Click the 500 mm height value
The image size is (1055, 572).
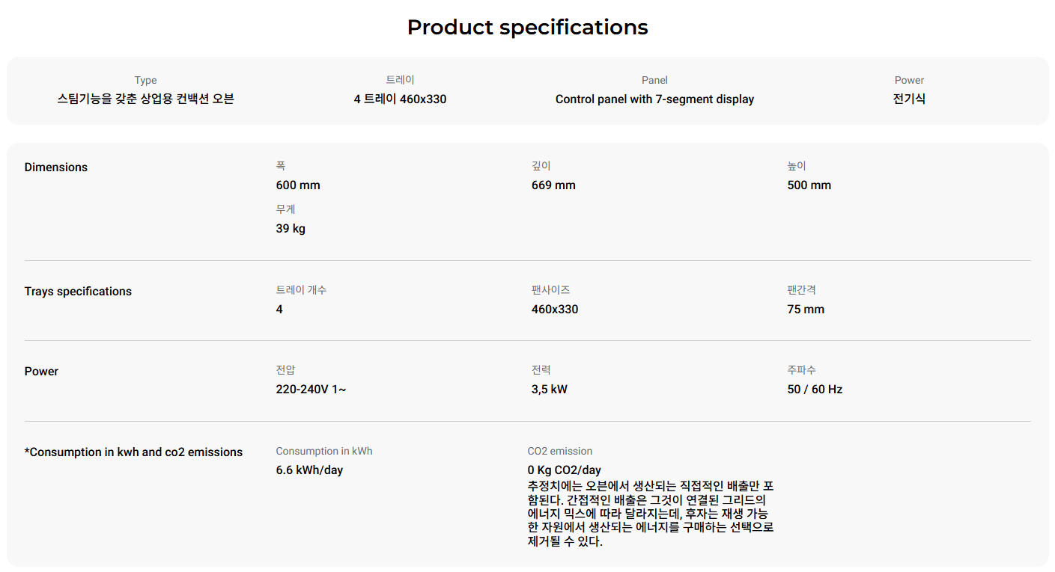809,185
